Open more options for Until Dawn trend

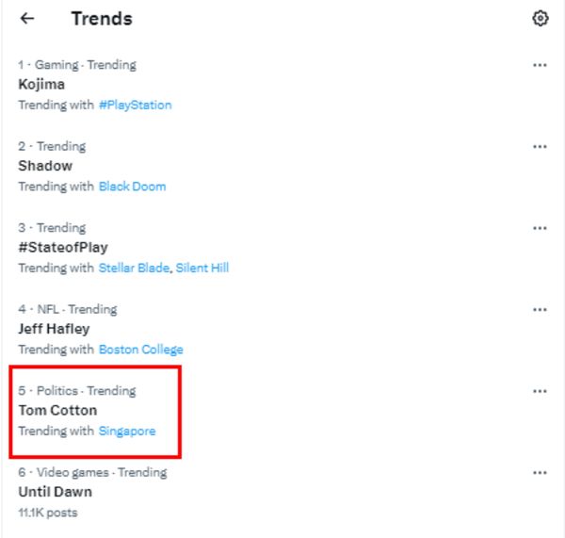point(540,472)
